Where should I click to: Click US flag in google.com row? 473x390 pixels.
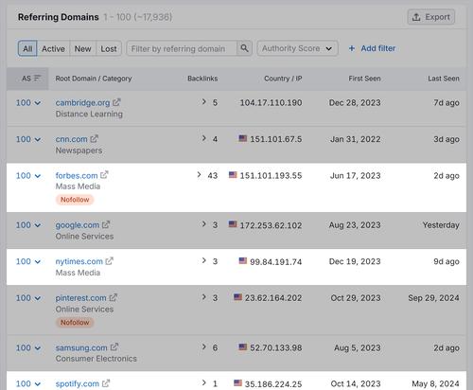tap(233, 224)
